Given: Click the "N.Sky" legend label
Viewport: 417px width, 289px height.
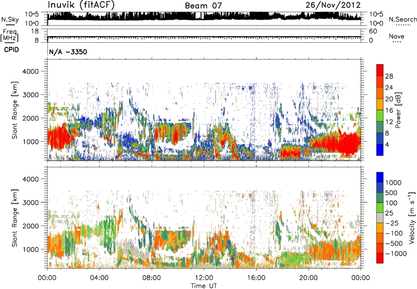Looking at the screenshot, I should coord(10,19).
